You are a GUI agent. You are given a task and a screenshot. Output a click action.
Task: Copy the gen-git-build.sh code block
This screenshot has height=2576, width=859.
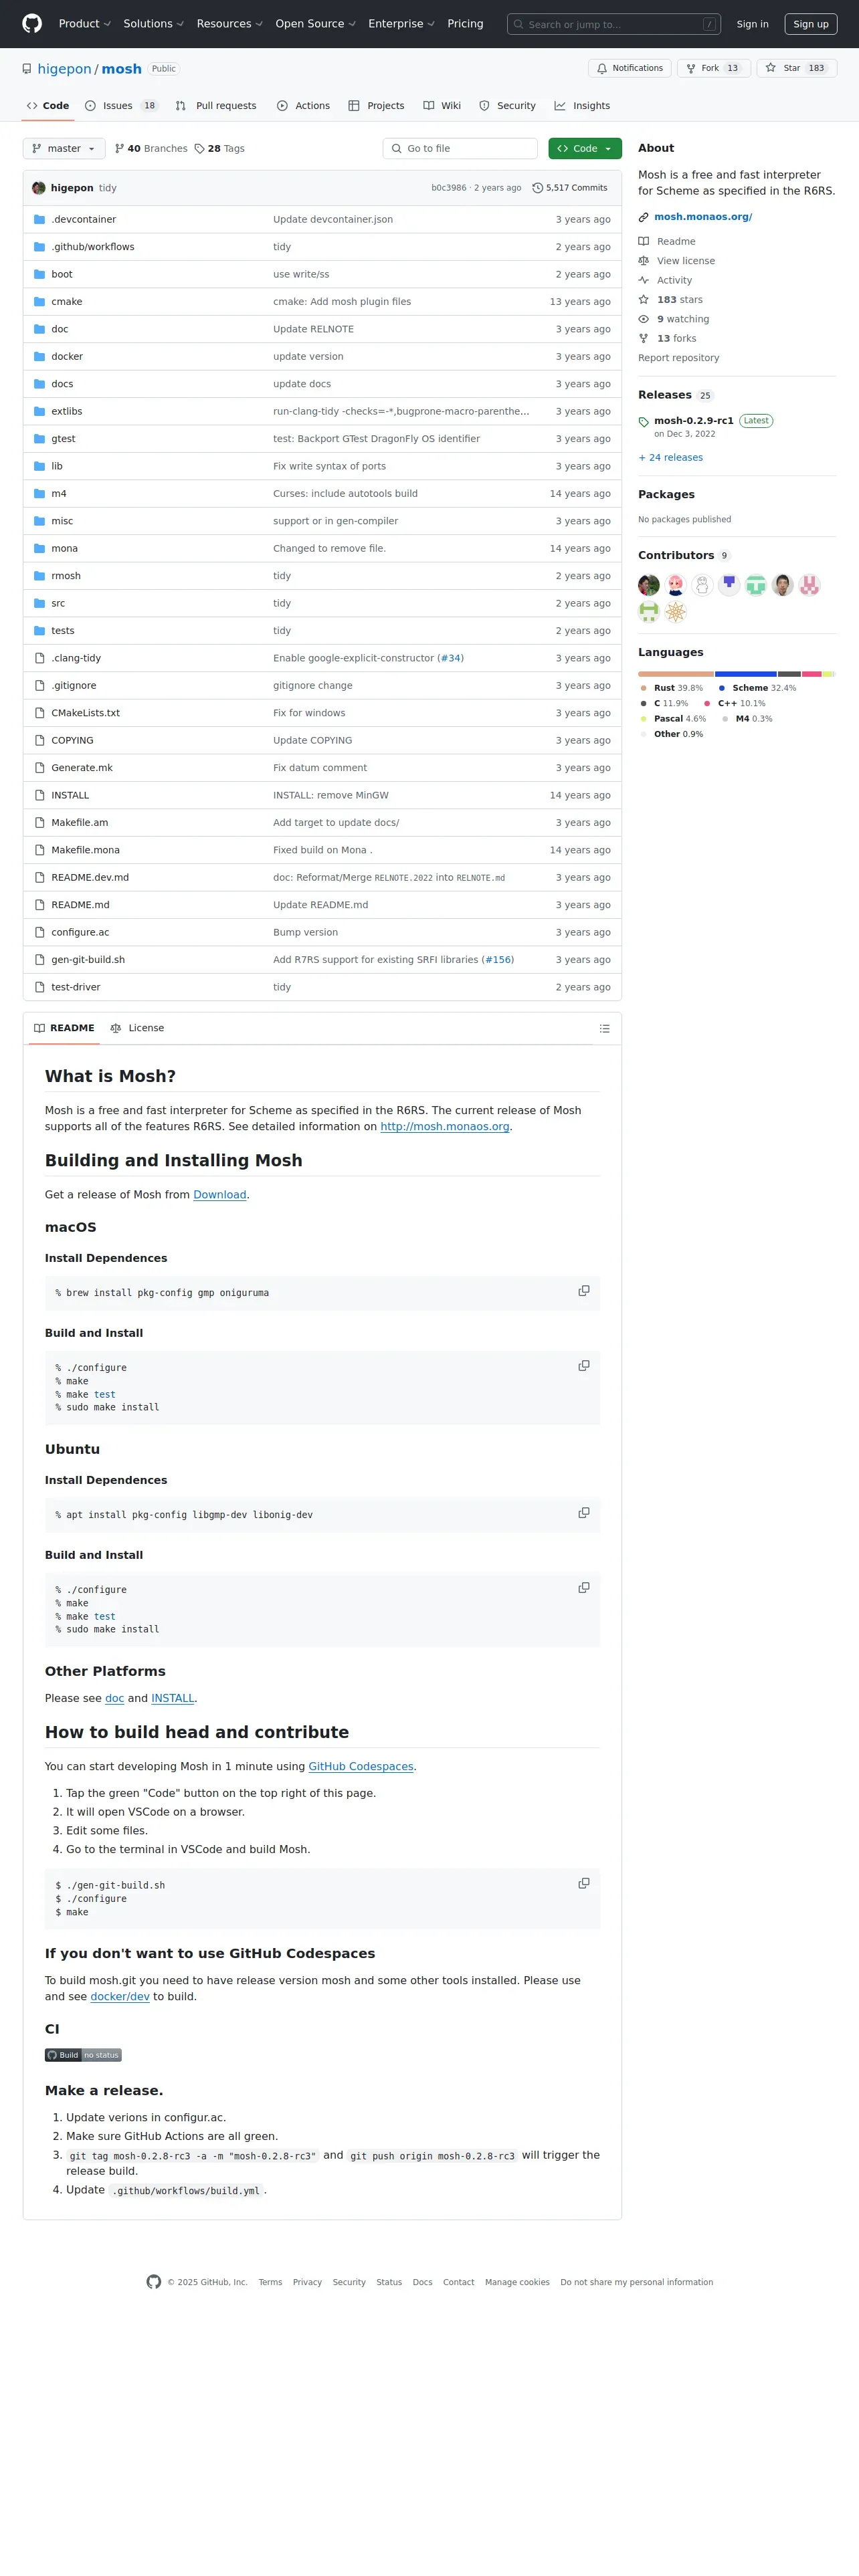point(584,1883)
